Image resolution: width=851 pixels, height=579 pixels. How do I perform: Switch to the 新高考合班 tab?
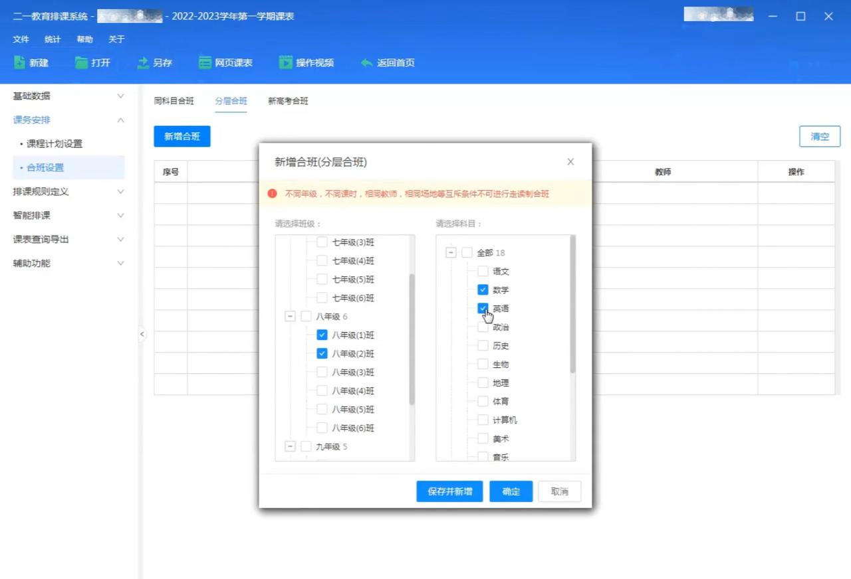point(288,101)
